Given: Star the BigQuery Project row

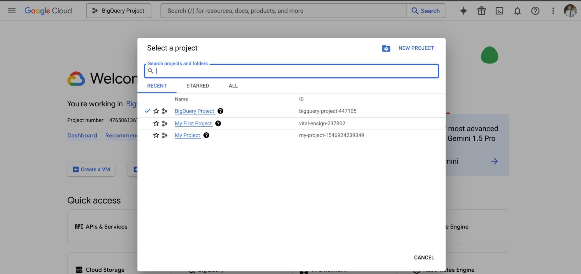Looking at the screenshot, I should (156, 111).
